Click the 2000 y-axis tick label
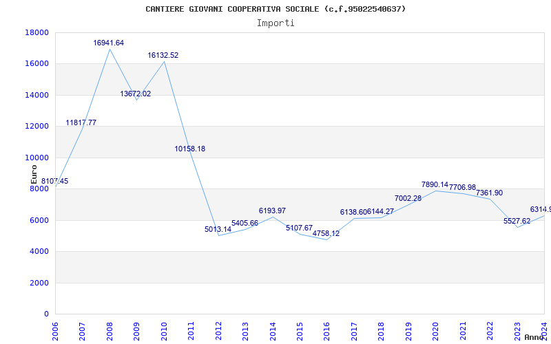Image resolution: width=551 pixels, height=344 pixels. [x=39, y=283]
